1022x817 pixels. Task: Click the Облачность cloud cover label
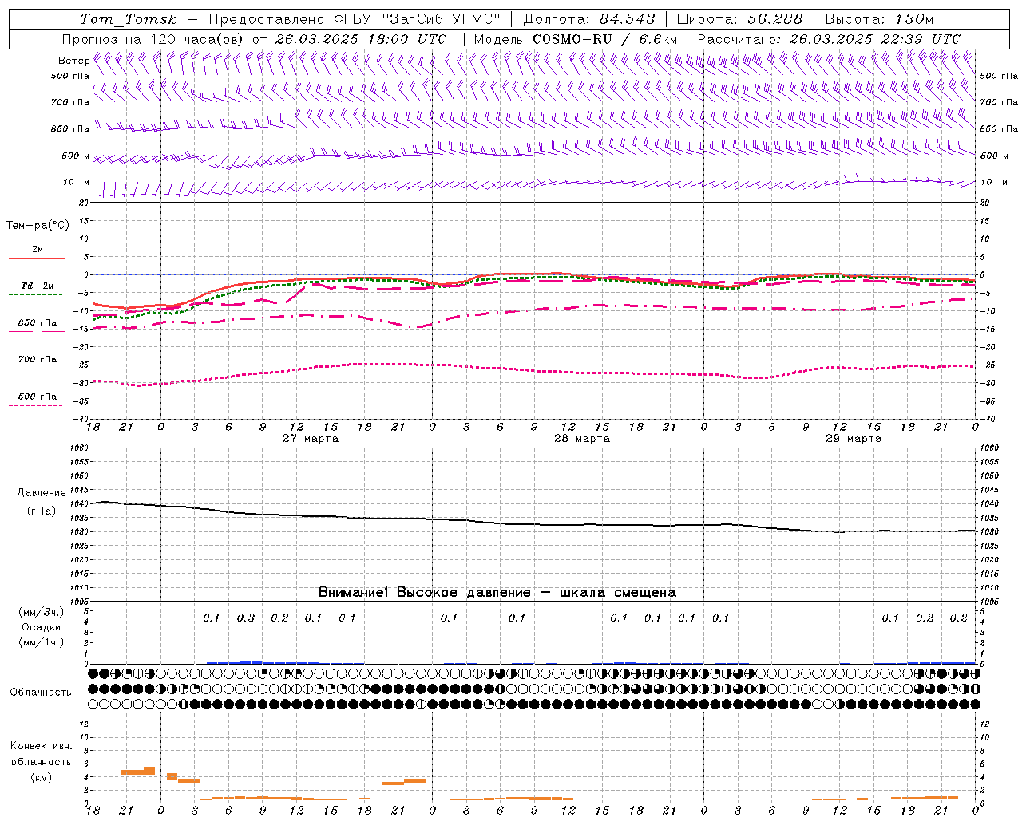tap(41, 693)
